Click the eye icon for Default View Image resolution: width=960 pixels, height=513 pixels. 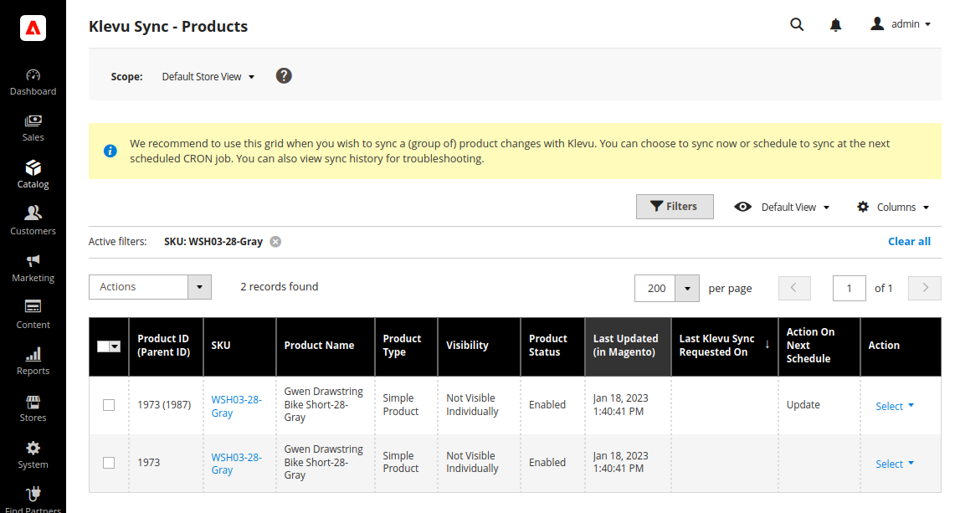pyautogui.click(x=742, y=207)
